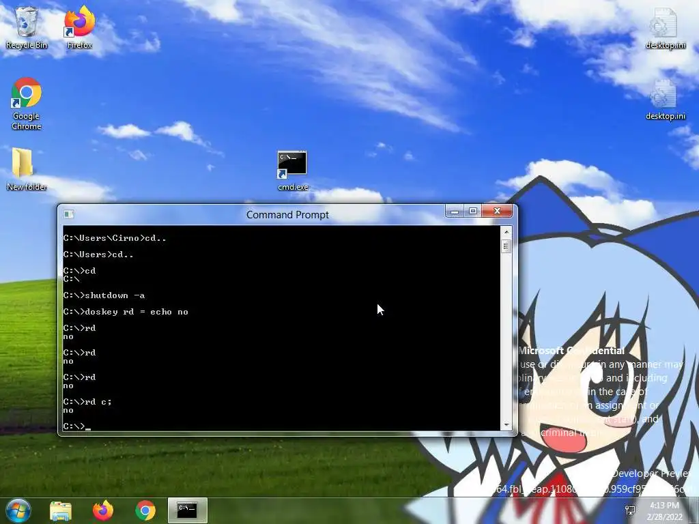Minimize the Command Prompt window

coord(455,212)
